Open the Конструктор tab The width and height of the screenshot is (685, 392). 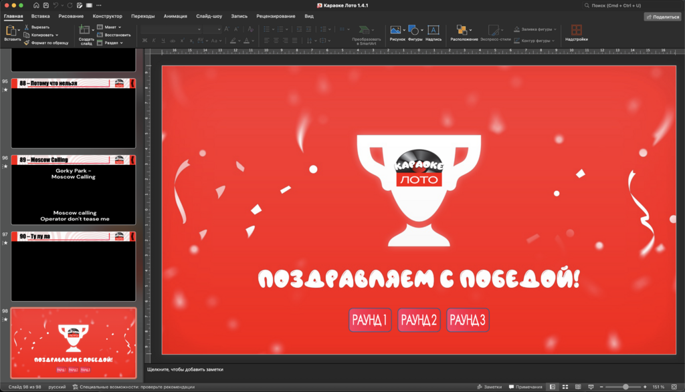tap(108, 16)
